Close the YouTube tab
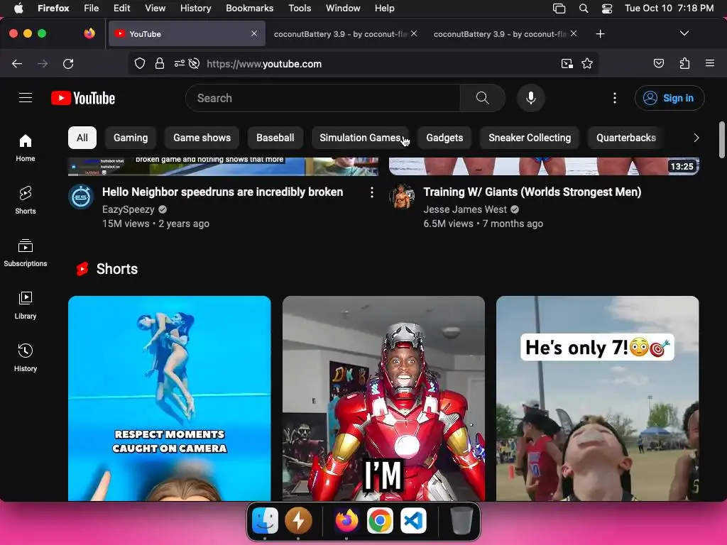Image resolution: width=727 pixels, height=545 pixels. tap(254, 33)
